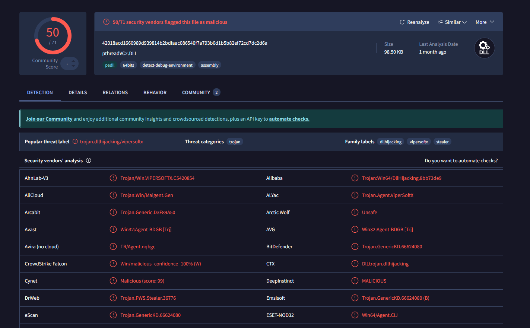Click the popular threat label trojan.dllhijacking/vipersoftx
This screenshot has width=530, height=328.
(111, 141)
